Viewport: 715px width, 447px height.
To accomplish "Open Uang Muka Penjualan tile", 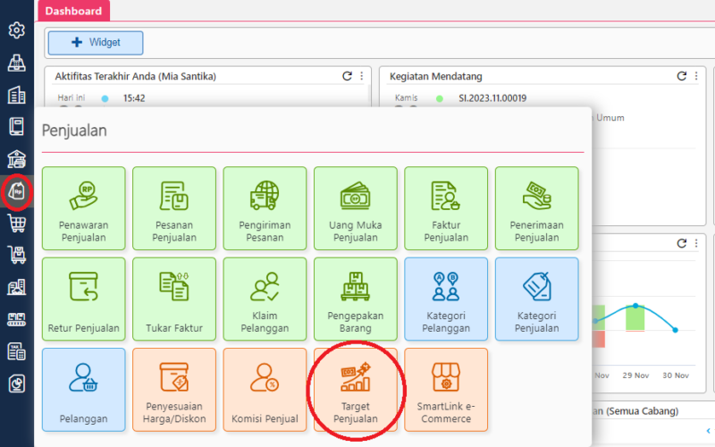I will coord(356,208).
